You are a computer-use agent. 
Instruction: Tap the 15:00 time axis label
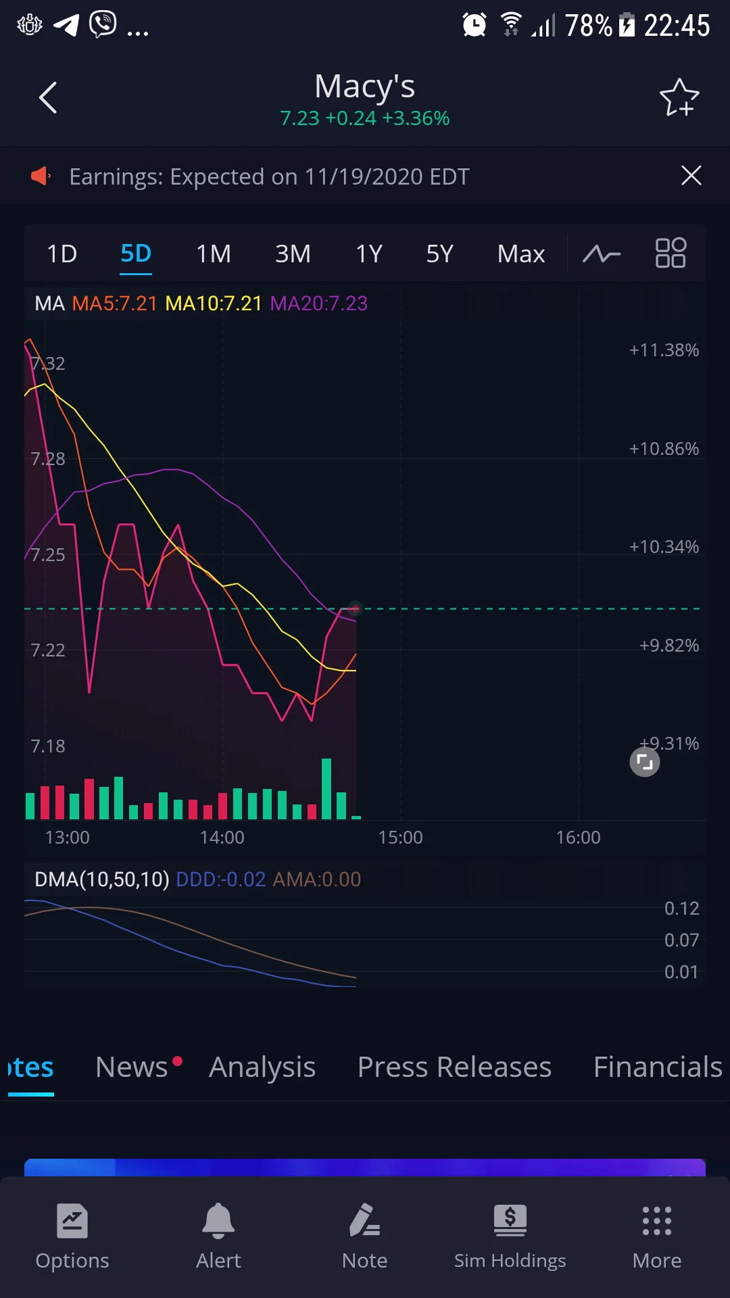pos(400,838)
